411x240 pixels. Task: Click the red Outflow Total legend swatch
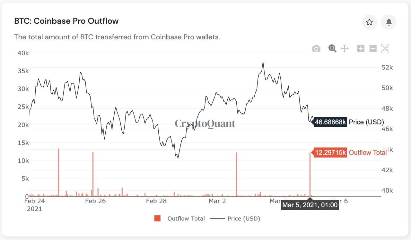coord(157,218)
